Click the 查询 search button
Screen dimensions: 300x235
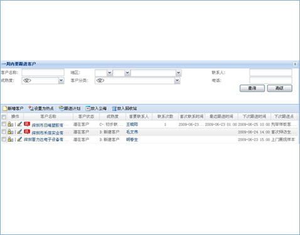(x=252, y=88)
